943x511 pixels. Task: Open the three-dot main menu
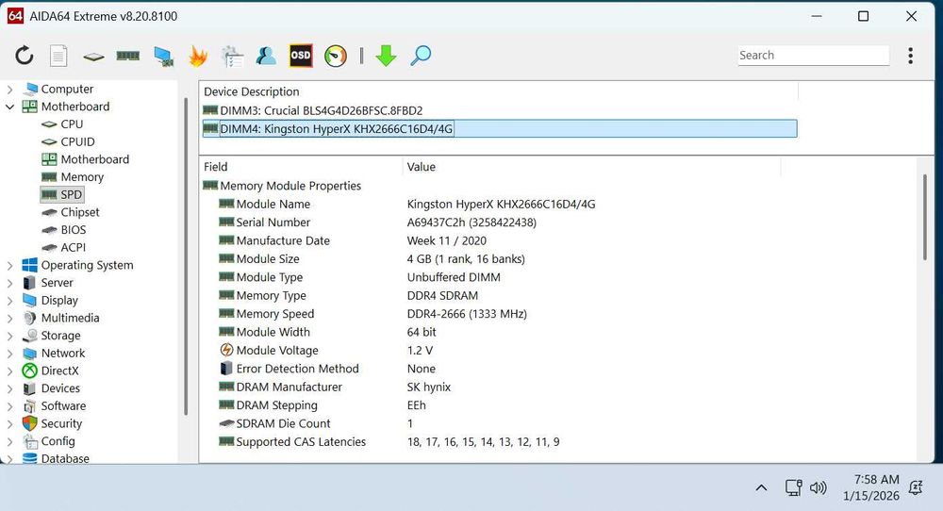910,56
